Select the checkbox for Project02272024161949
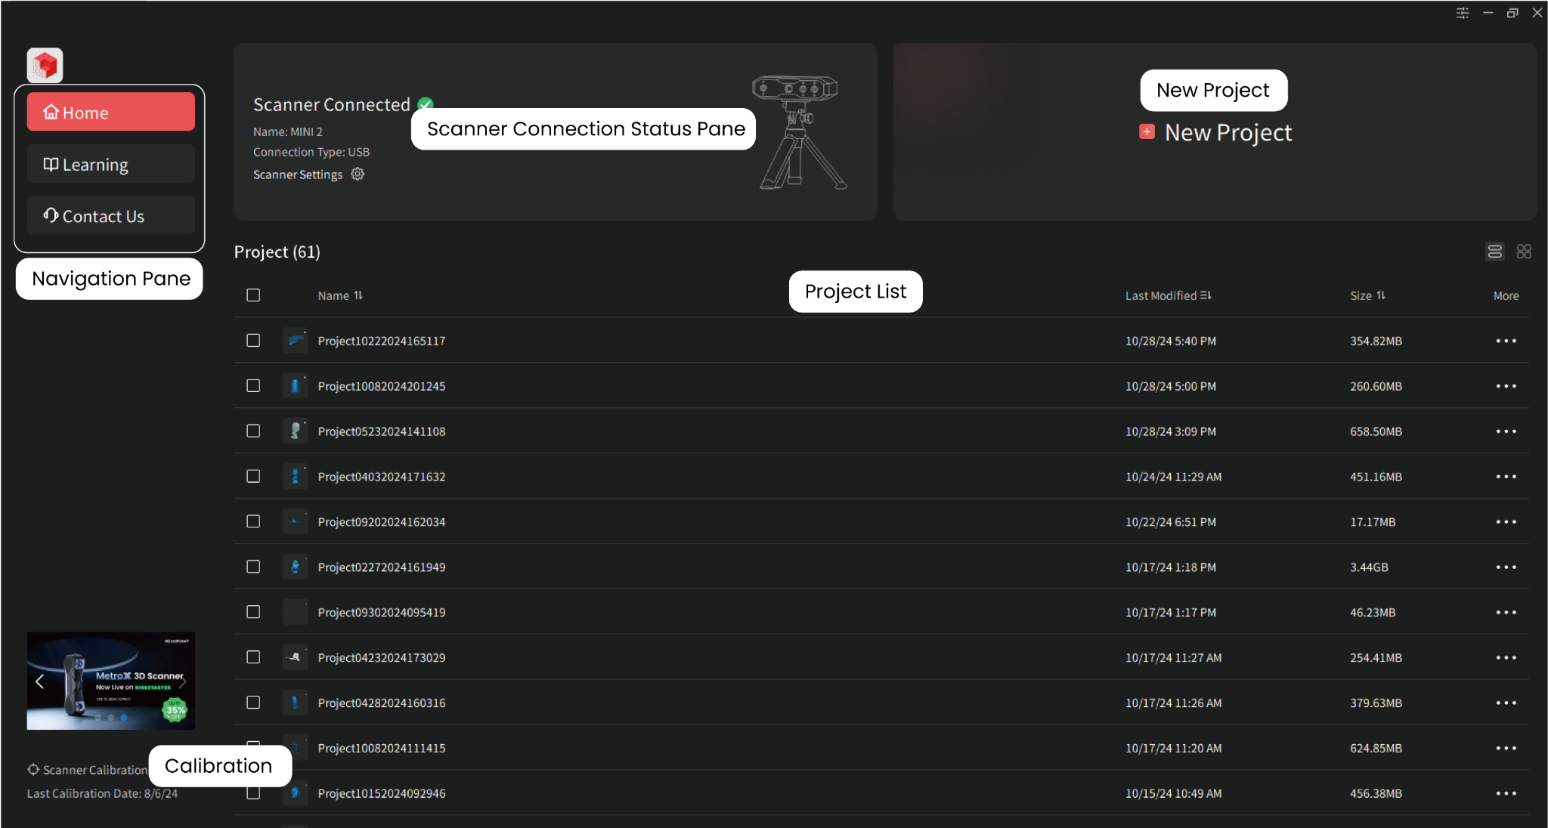1548x828 pixels. (253, 567)
